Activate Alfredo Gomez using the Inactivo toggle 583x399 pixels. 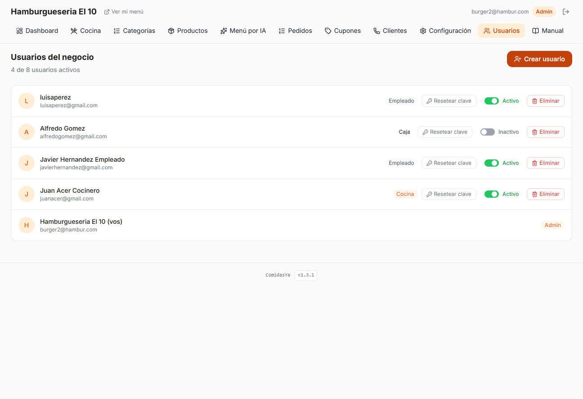487,132
